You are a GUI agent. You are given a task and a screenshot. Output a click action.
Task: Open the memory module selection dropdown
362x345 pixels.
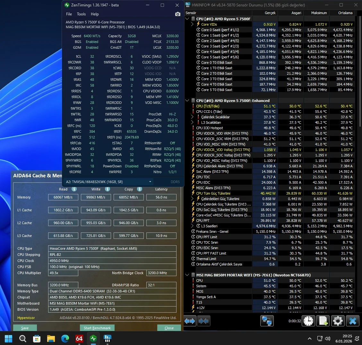150,182
